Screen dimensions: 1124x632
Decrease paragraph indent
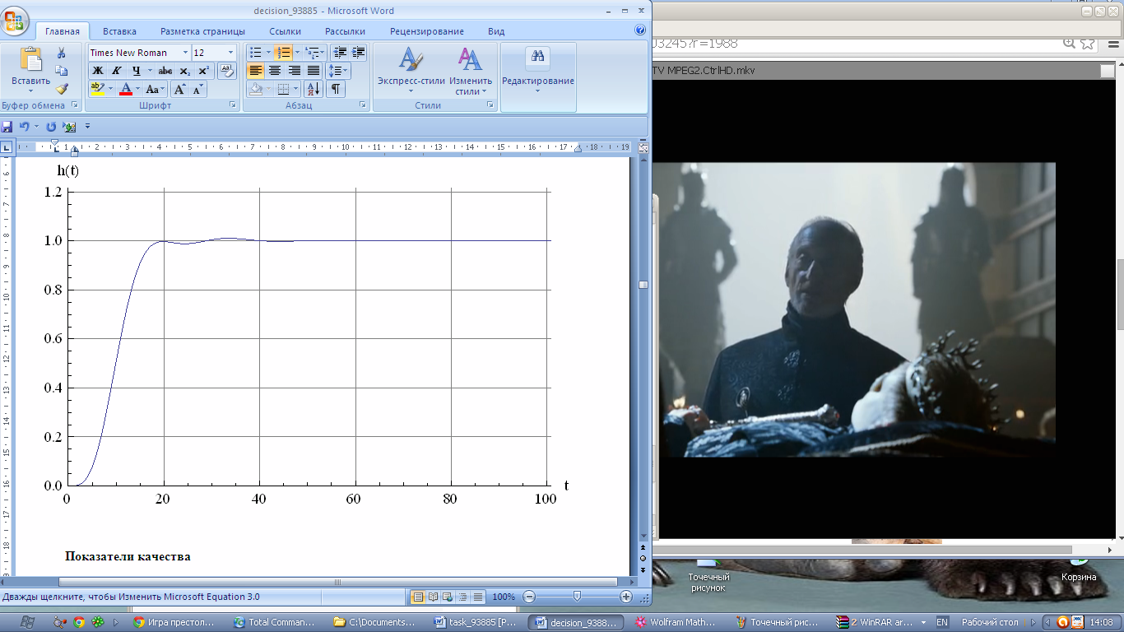(x=338, y=53)
